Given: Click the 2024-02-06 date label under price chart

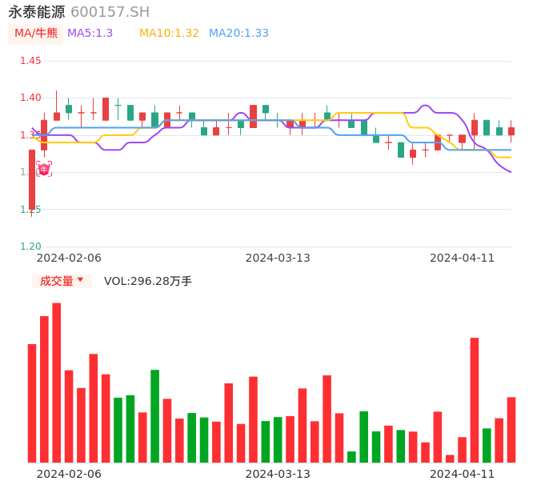Looking at the screenshot, I should pos(69,258).
